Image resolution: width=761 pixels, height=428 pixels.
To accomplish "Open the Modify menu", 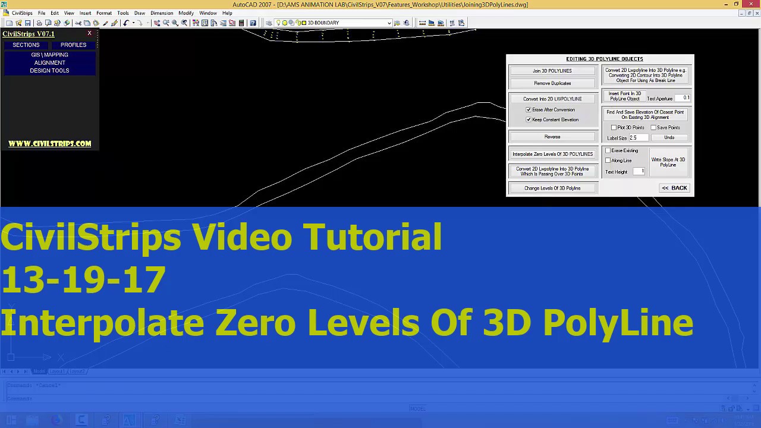I will click(x=186, y=13).
